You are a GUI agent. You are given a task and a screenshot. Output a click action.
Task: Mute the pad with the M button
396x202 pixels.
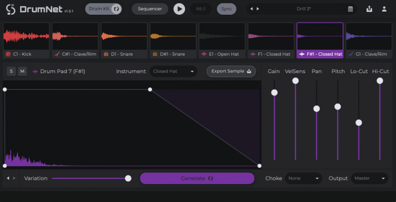pyautogui.click(x=22, y=71)
